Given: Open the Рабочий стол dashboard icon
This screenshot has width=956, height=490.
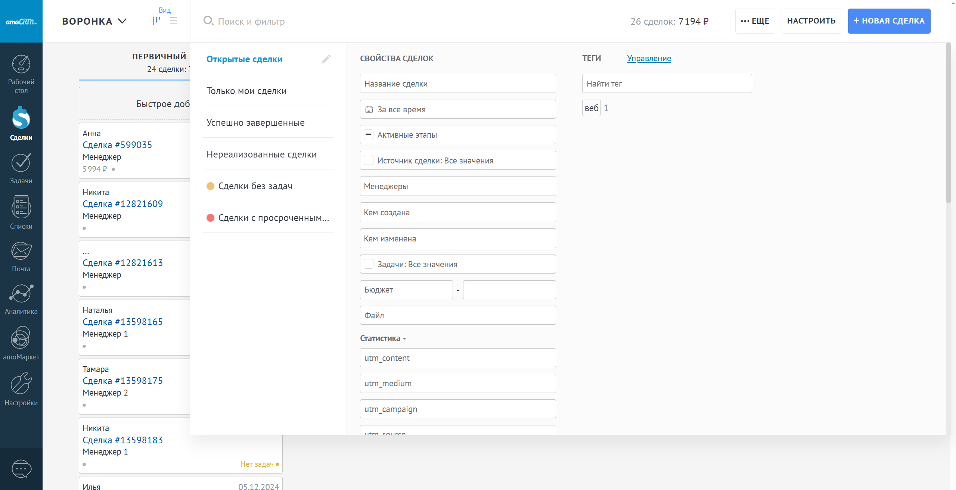Looking at the screenshot, I should (x=21, y=65).
